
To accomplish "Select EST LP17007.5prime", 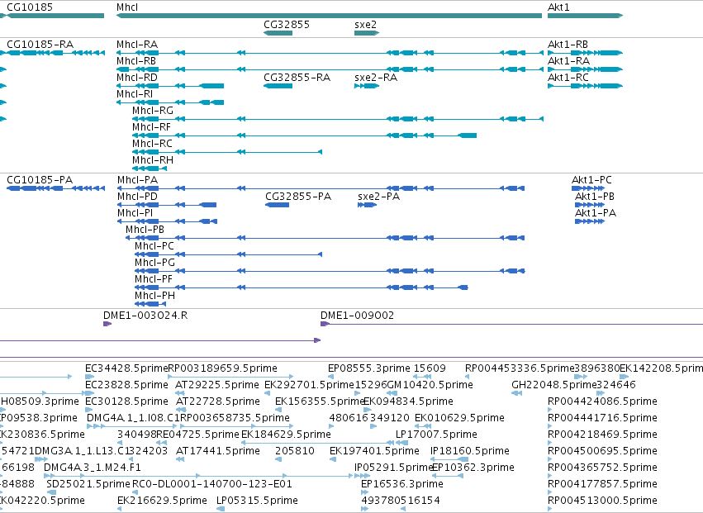I will [x=401, y=443].
